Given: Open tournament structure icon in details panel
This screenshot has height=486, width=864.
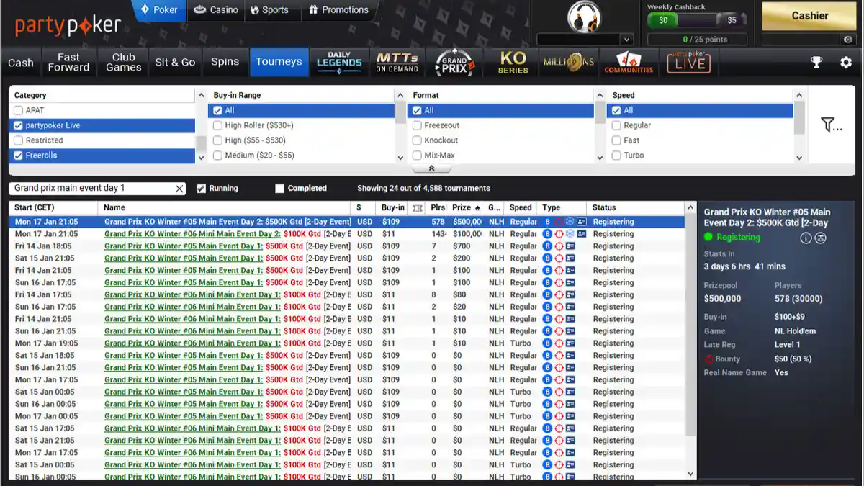Looking at the screenshot, I should tap(820, 238).
